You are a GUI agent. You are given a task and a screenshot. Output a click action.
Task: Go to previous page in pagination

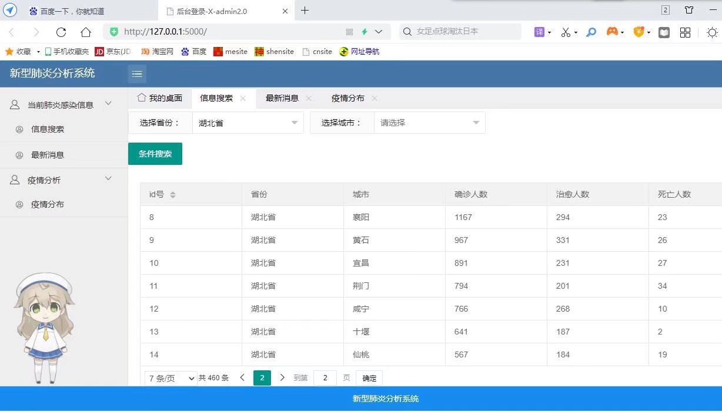click(x=242, y=378)
